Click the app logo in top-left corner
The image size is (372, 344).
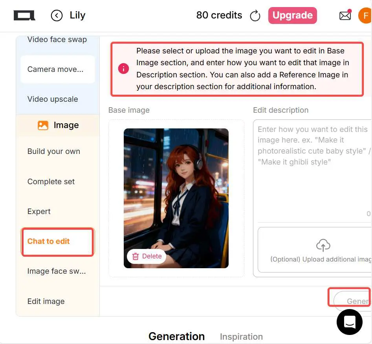pos(24,15)
